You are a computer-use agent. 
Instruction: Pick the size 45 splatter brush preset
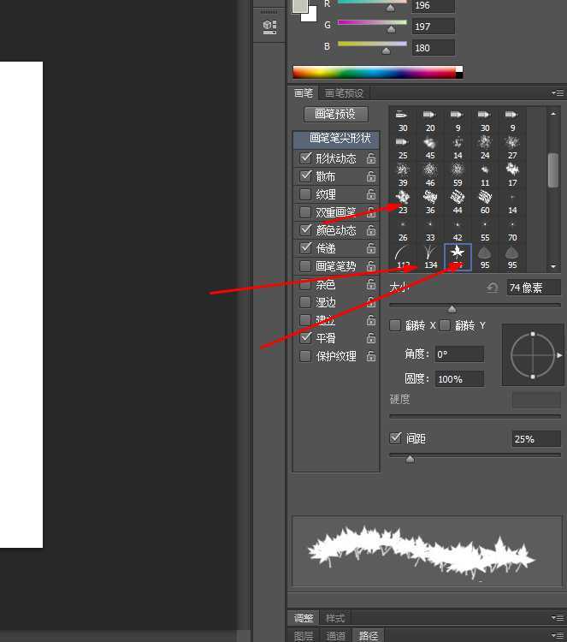430,148
